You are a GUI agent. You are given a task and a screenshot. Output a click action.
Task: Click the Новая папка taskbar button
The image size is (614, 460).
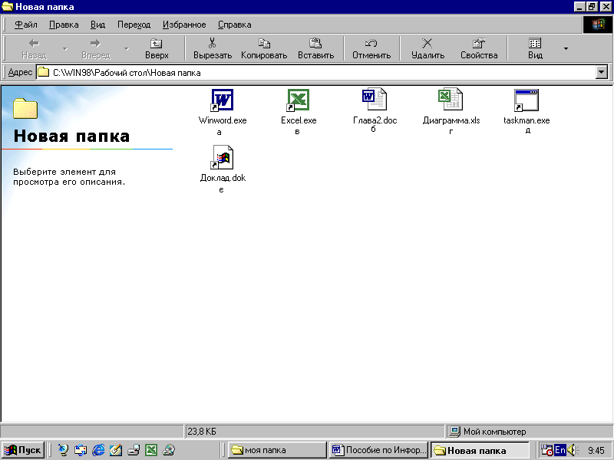(x=480, y=450)
